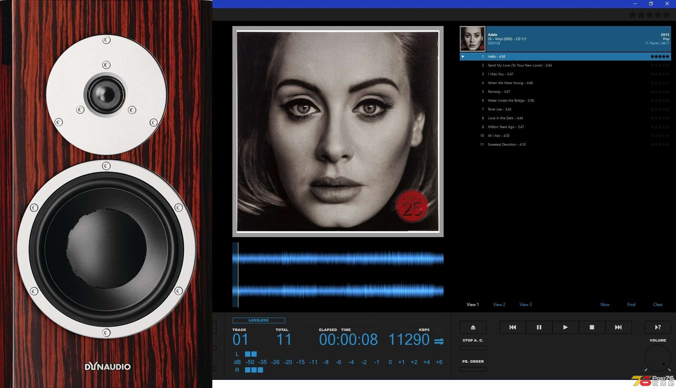Click the track number display 01
676x388 pixels.
[x=240, y=339]
